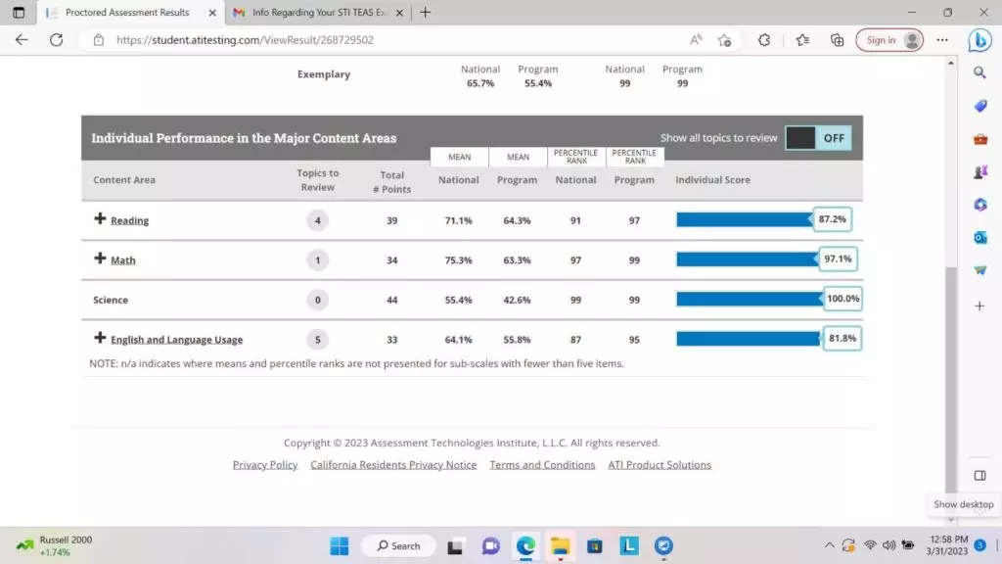Viewport: 1002px width, 564px height.
Task: Open Task View on taskbar
Action: [455, 546]
